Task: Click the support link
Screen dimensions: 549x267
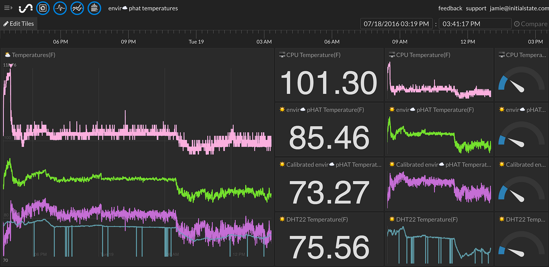Action: (x=476, y=8)
